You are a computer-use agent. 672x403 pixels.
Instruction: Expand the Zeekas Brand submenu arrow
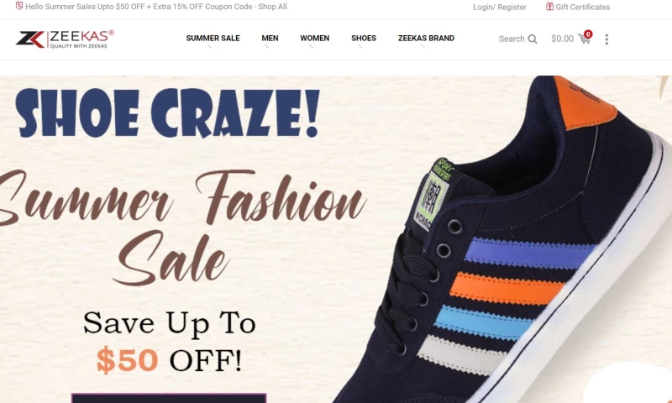[423, 46]
